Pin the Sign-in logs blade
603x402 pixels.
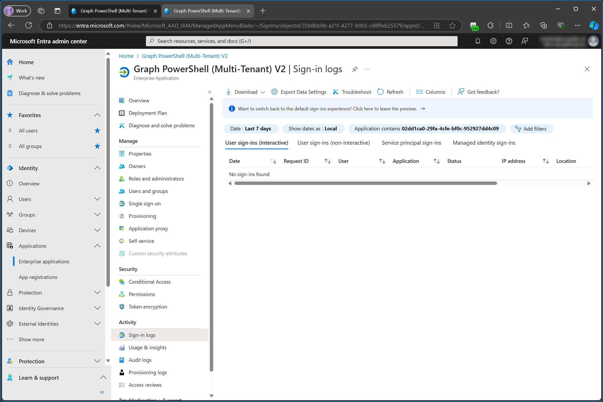[x=355, y=69]
